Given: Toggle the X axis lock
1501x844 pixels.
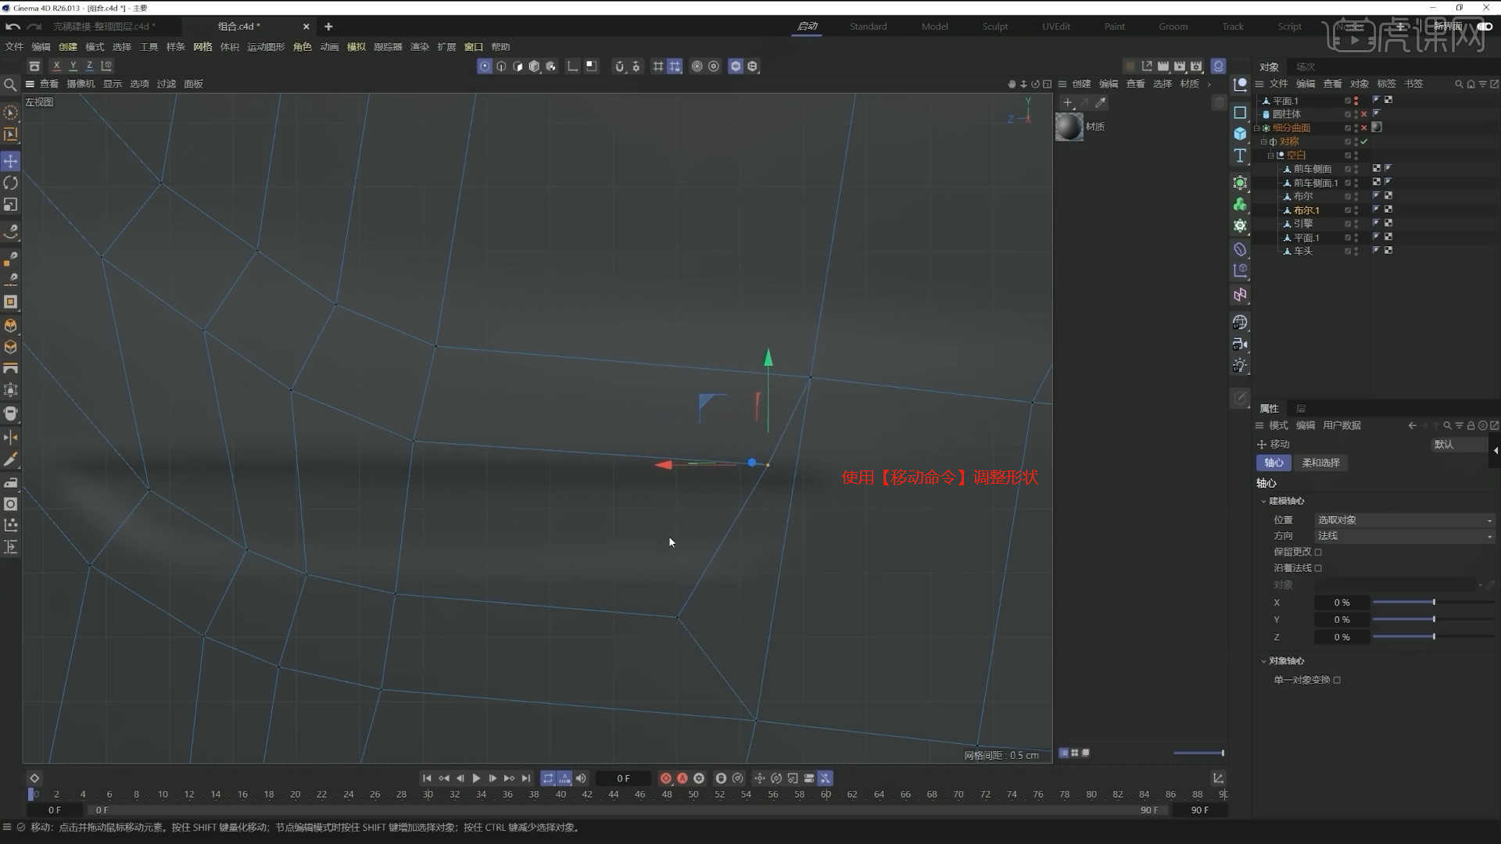Looking at the screenshot, I should pos(56,66).
